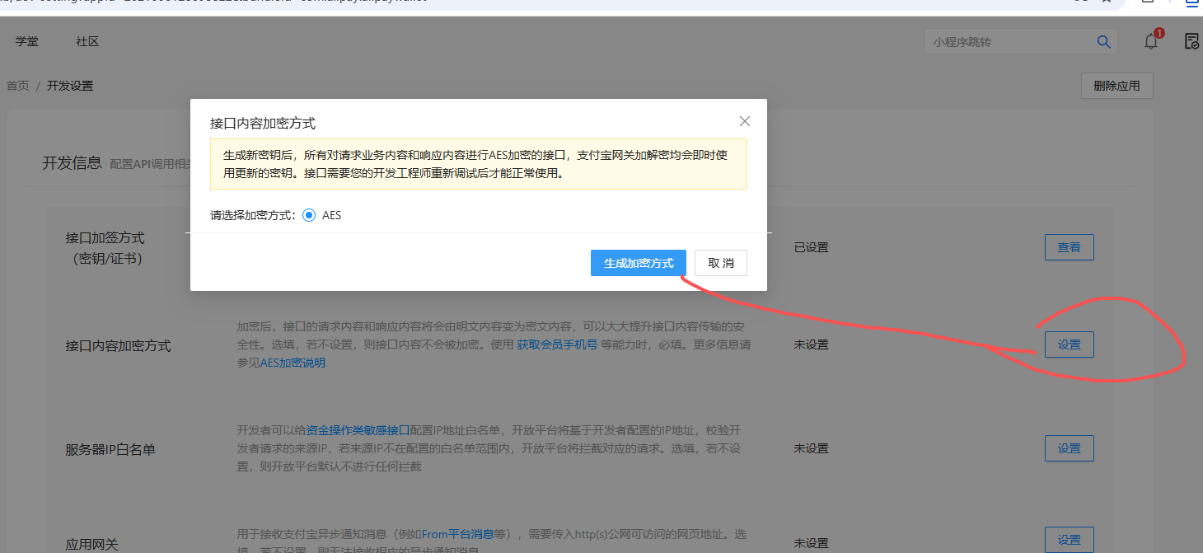The width and height of the screenshot is (1203, 553).
Task: Select the AES encryption radio button
Action: [x=309, y=215]
